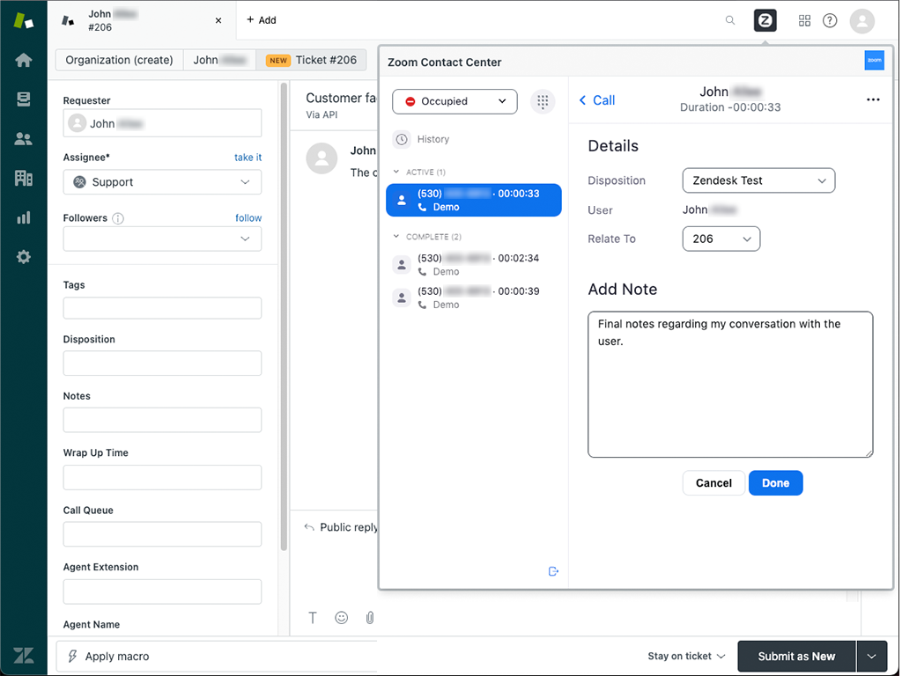Click the Zoom app icon in the top bar
This screenshot has width=902, height=676.
765,19
